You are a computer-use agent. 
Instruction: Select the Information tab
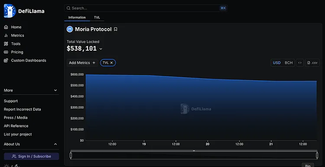(x=77, y=17)
